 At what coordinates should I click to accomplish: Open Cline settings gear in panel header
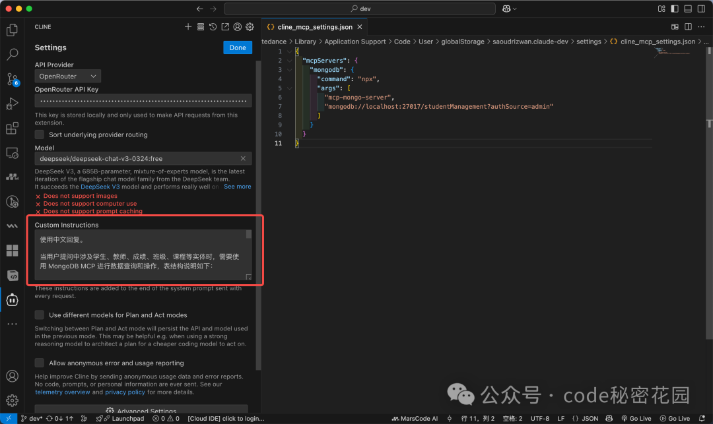(249, 26)
